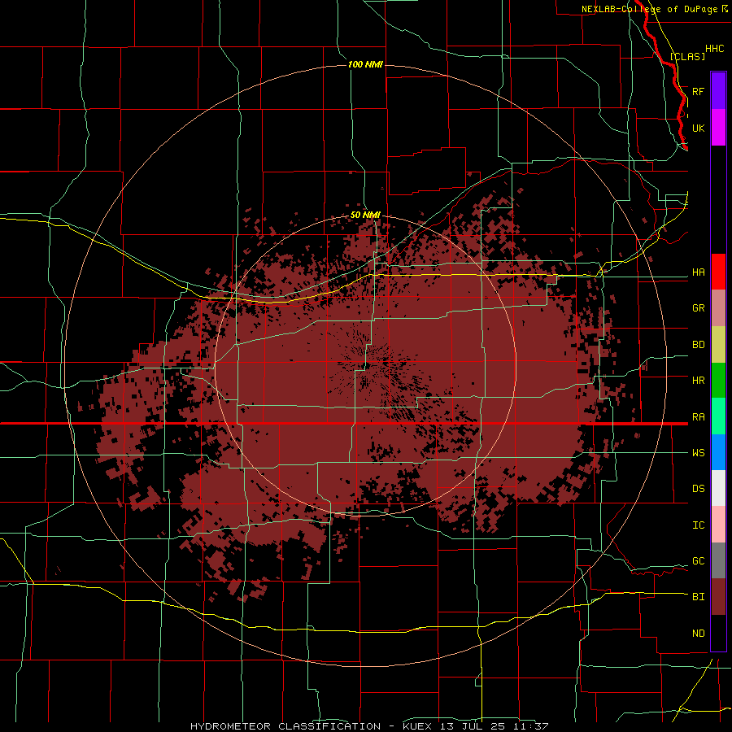Click the 'HR' legend label

698,381
